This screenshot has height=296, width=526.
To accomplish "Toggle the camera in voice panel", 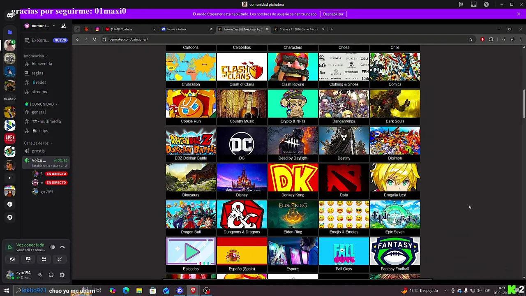I will click(12, 259).
